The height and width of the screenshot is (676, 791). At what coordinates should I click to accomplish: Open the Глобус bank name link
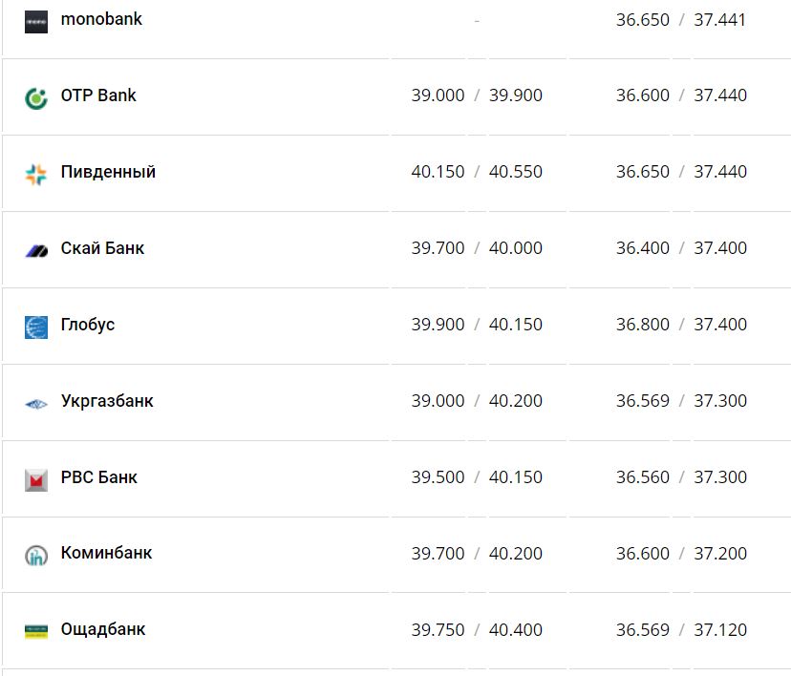point(88,325)
